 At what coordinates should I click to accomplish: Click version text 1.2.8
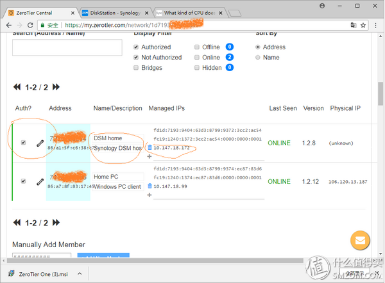[309, 143]
